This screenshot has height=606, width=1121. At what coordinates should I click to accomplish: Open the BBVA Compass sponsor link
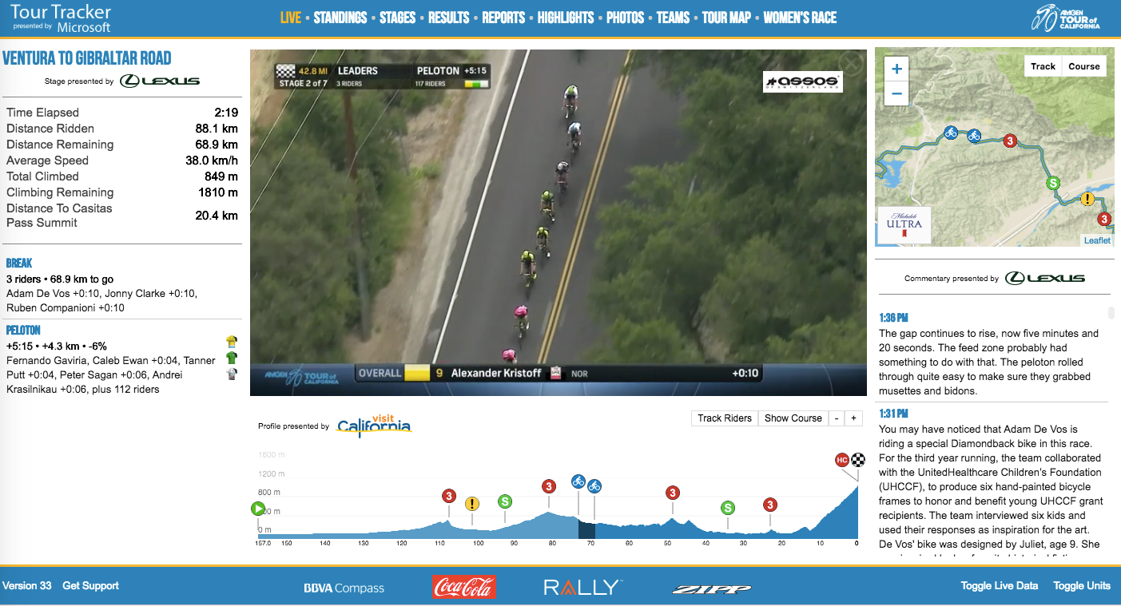[x=344, y=588]
